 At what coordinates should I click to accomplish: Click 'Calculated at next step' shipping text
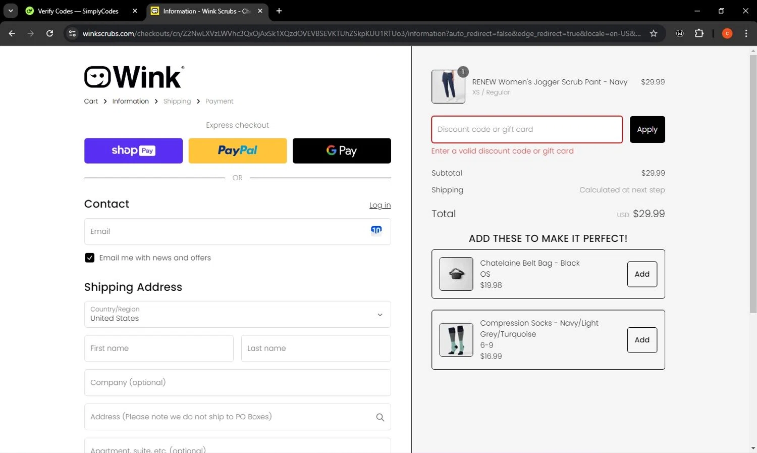tap(622, 190)
